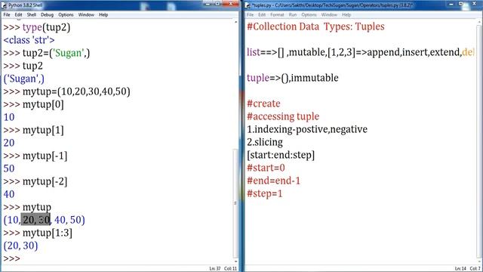Click the shell scrollbar down arrow

click(235, 261)
